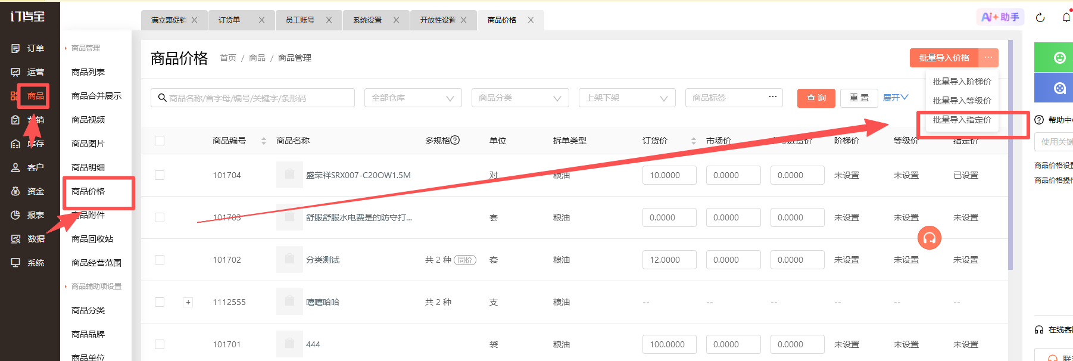Viewport: 1073px width, 361px height.
Task: Close the 开放性设置 tab
Action: click(463, 20)
